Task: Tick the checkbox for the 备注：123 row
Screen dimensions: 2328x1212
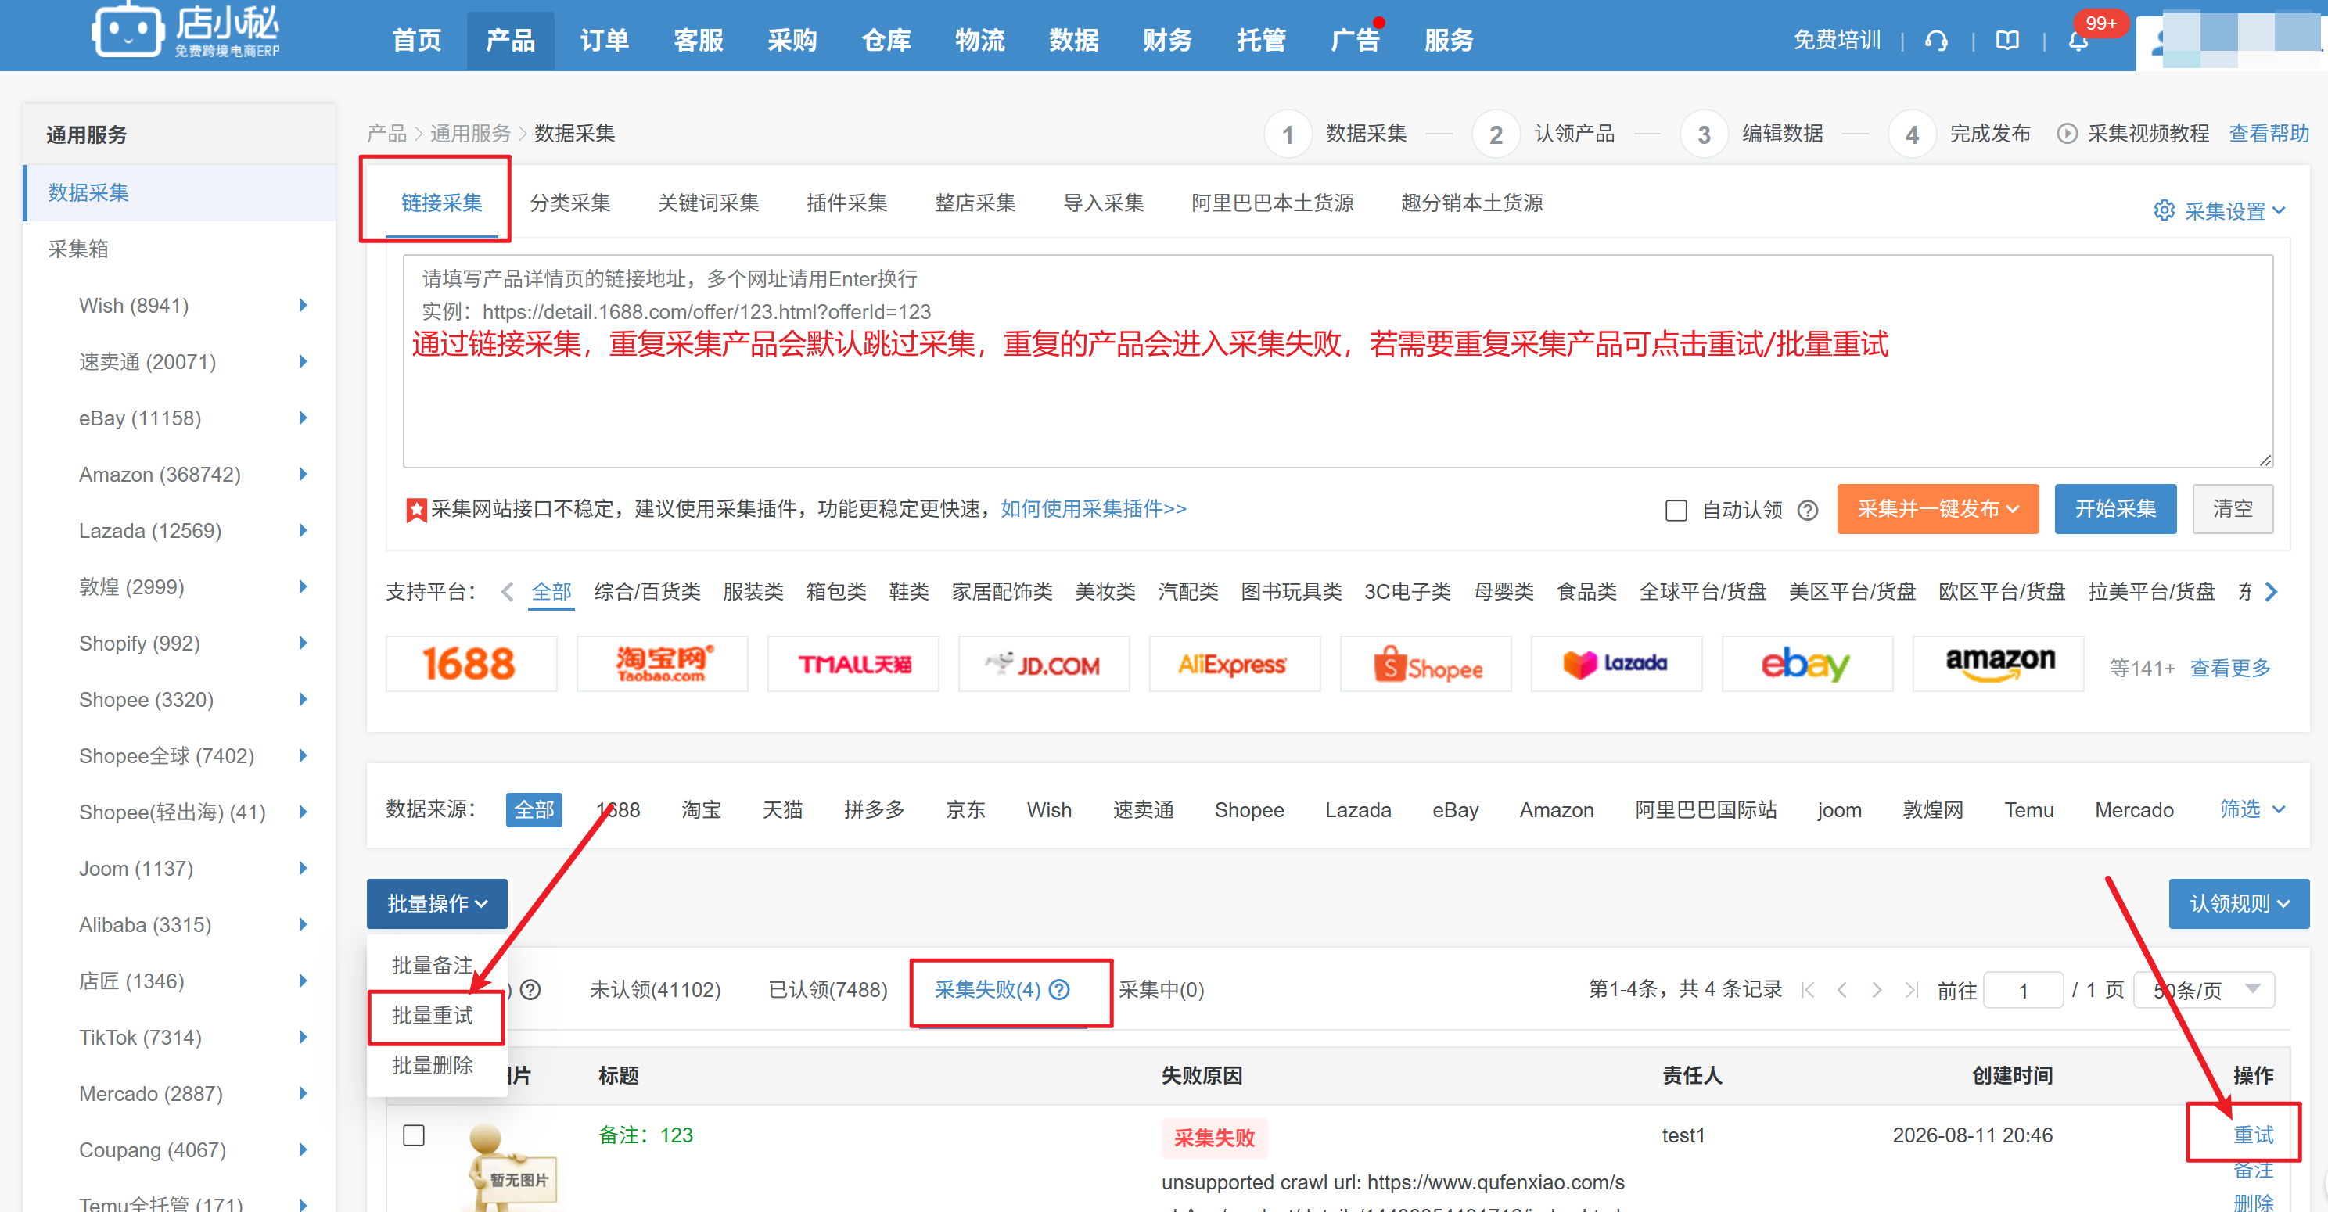Action: (414, 1135)
